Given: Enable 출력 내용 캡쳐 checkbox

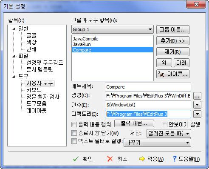Looking at the screenshot, I should click(x=74, y=125).
